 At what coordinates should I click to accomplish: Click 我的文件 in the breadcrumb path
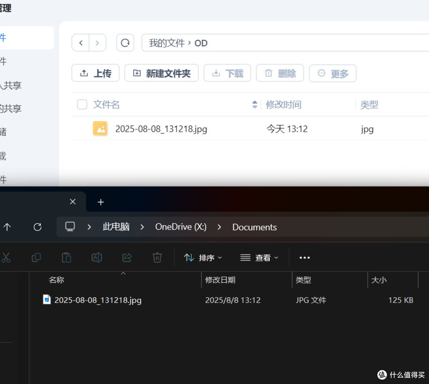pyautogui.click(x=166, y=43)
